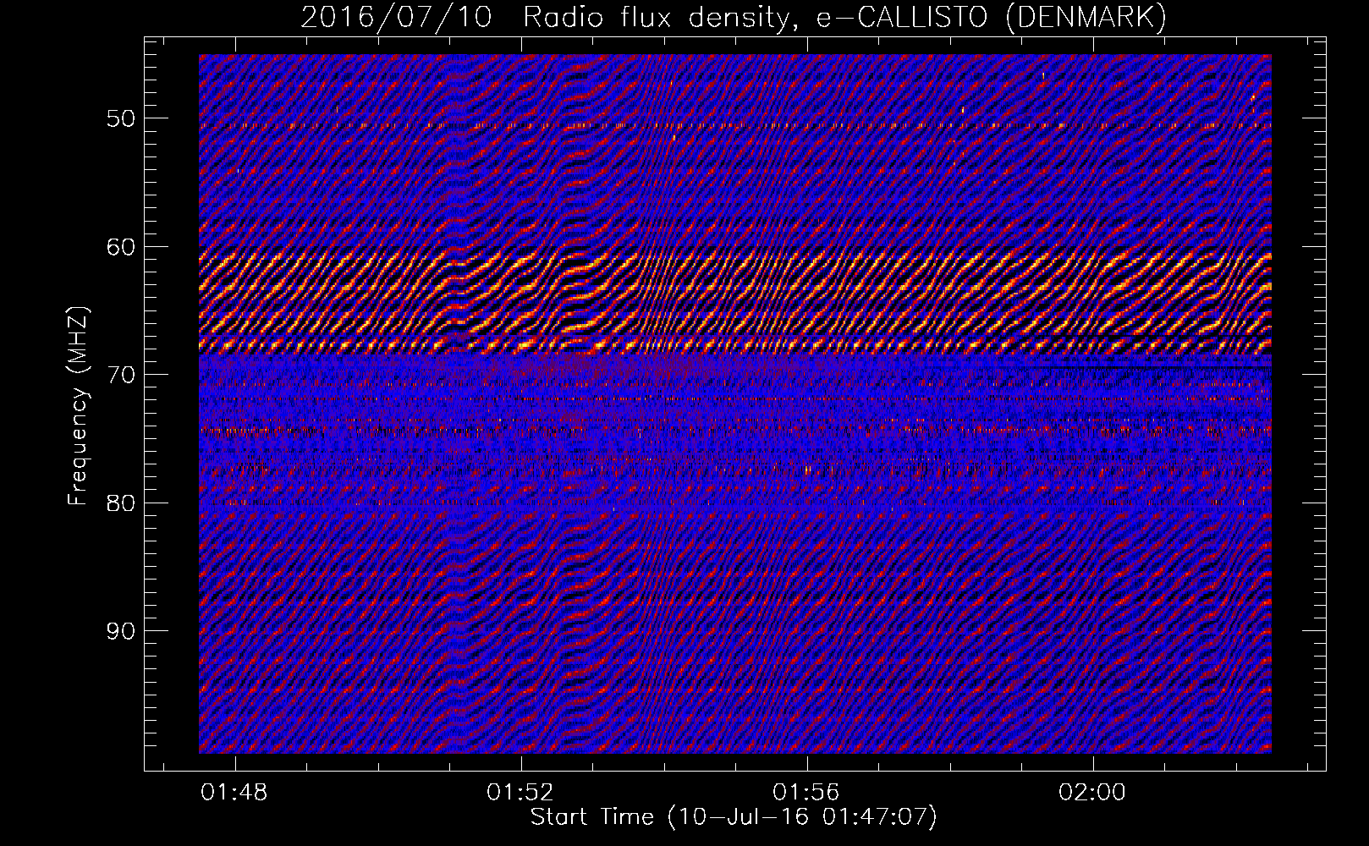Click the 'Start Time (10-Jul-16 01:47:07)' label
1369x846 pixels.
[x=734, y=817]
